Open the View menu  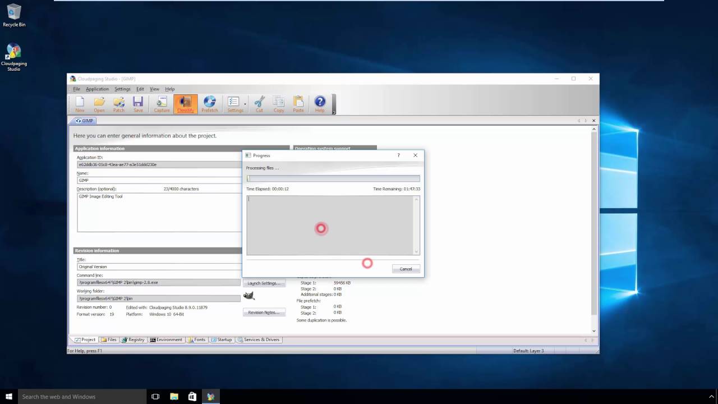click(154, 89)
